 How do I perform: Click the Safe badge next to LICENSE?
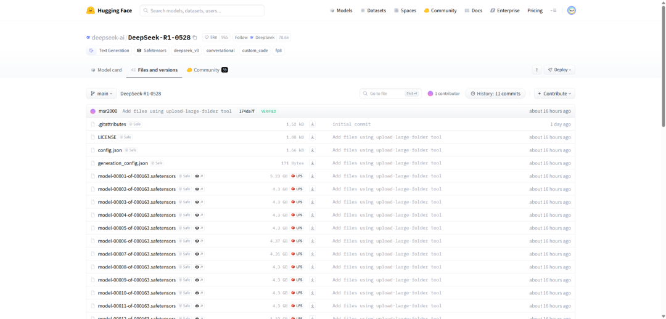click(125, 137)
